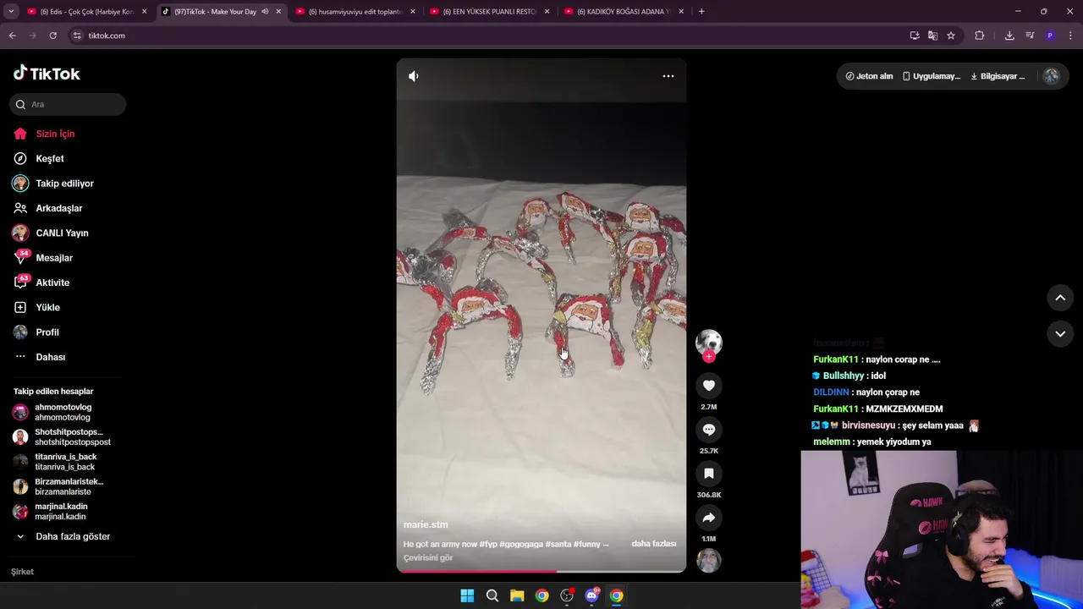Image resolution: width=1083 pixels, height=609 pixels.
Task: Reload the page
Action: [52, 36]
